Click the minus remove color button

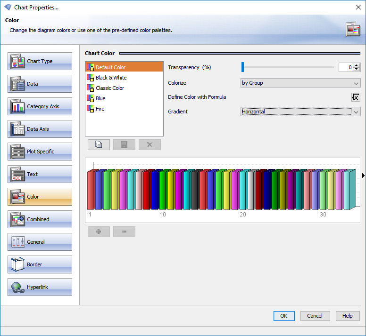pyautogui.click(x=124, y=232)
